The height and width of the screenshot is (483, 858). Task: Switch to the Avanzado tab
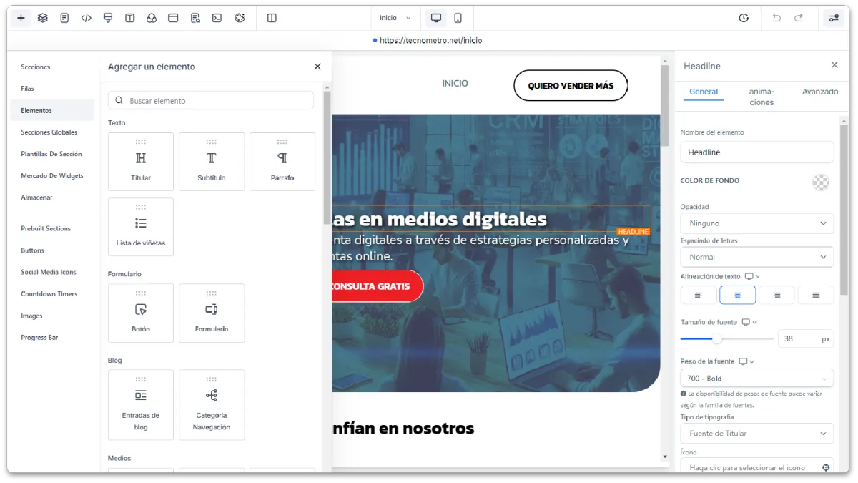pyautogui.click(x=820, y=92)
